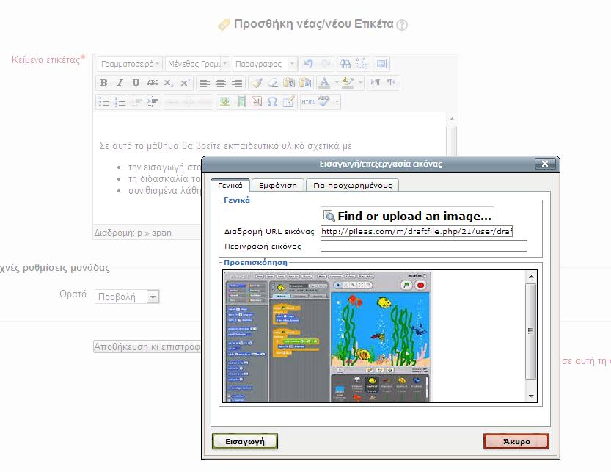The width and height of the screenshot is (611, 472).
Task: Click the insert table icon
Action: 289,102
